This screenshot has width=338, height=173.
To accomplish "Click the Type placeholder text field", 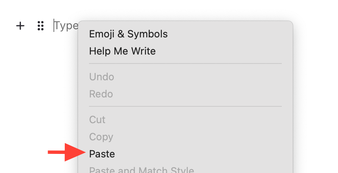I will 66,26.
